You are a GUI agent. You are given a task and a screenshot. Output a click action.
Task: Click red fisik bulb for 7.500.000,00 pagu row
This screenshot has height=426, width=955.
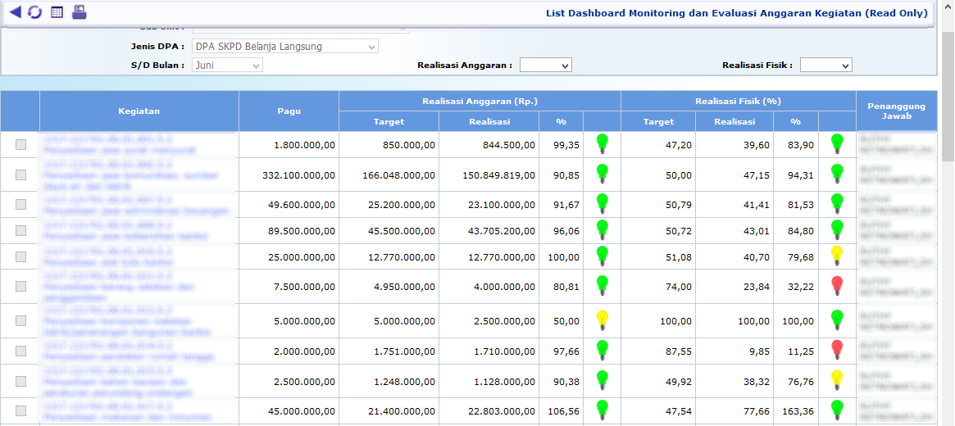coord(836,285)
